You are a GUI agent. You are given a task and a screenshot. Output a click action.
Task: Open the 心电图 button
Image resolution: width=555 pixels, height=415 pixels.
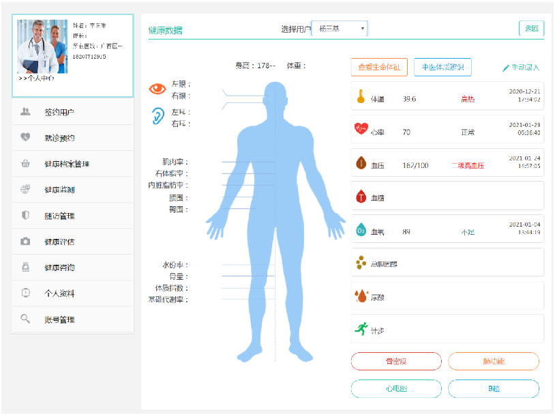tap(395, 388)
